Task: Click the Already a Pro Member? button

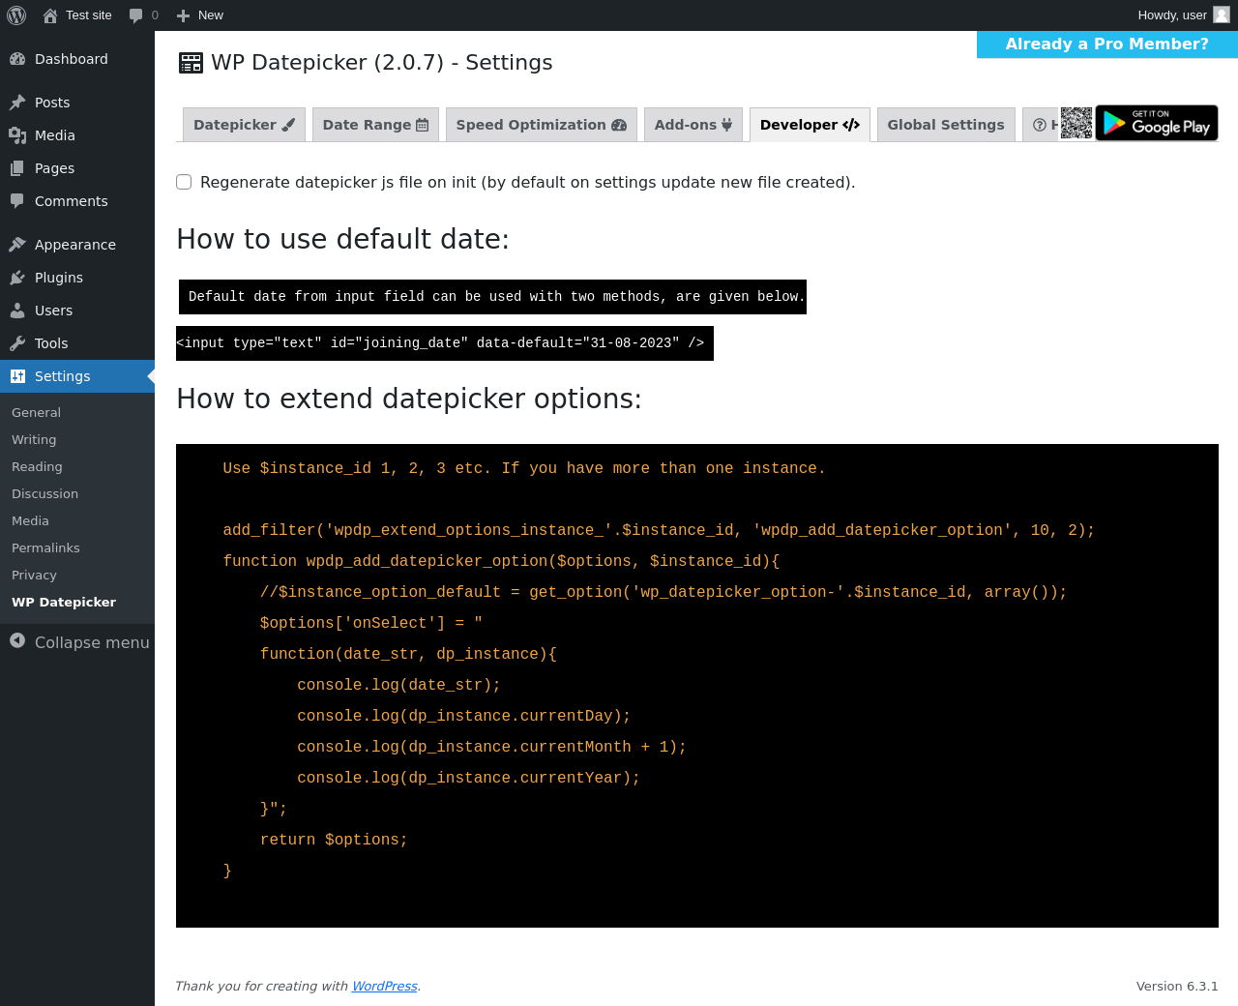Action: click(x=1106, y=44)
